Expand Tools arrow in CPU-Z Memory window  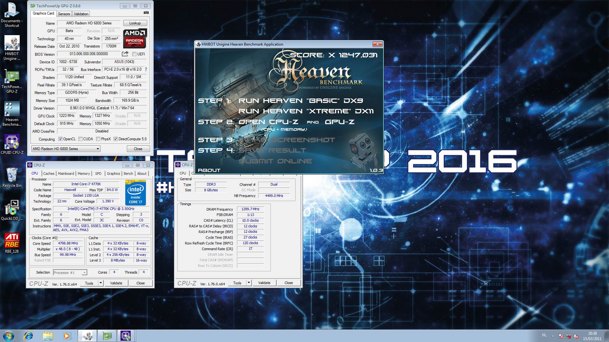click(x=249, y=283)
